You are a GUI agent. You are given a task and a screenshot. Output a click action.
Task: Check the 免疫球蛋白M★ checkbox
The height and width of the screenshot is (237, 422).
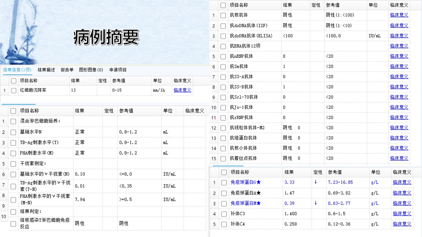[x=224, y=204]
